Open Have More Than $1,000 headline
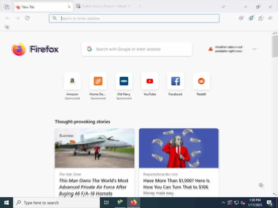278x208 pixels. tap(176, 184)
